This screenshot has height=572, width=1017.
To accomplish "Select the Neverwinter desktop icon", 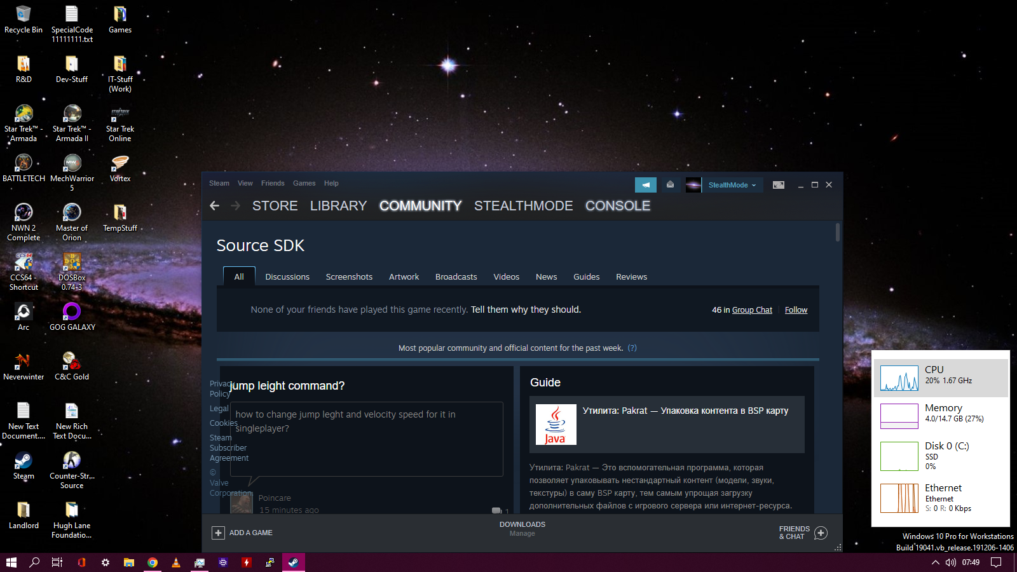I will click(x=24, y=367).
